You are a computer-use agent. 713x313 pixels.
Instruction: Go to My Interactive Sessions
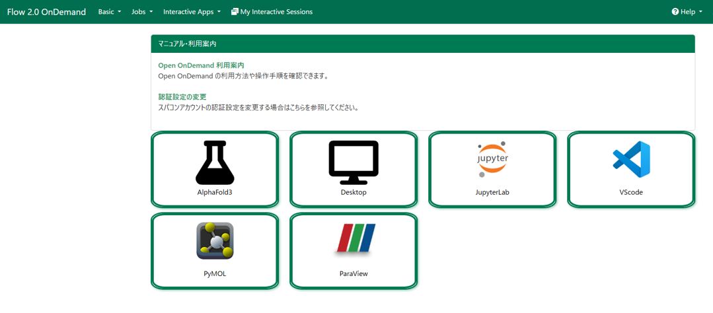coord(272,12)
